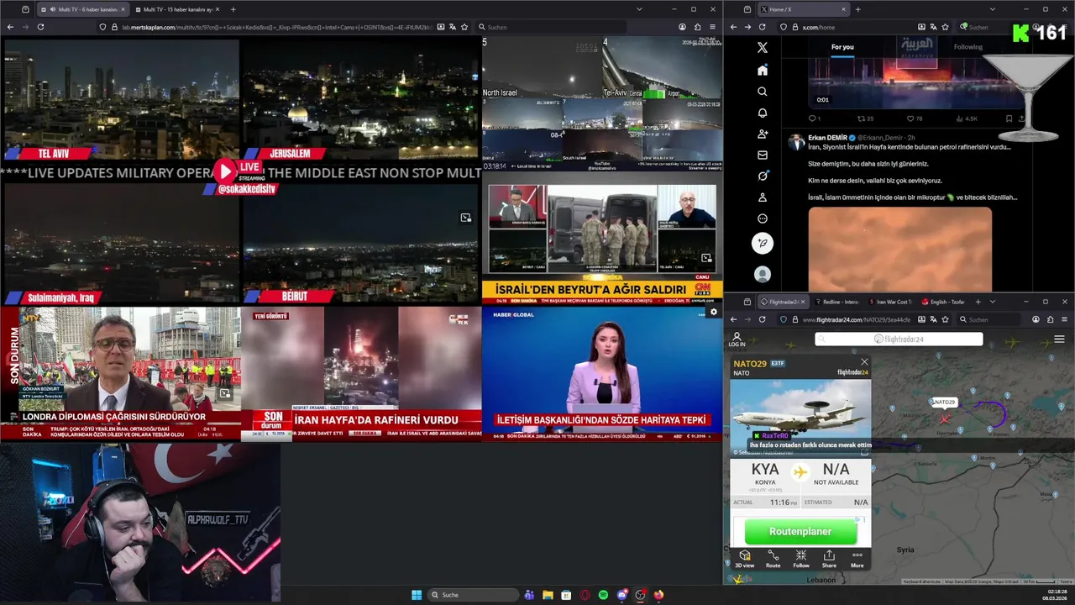Show Route in flight panel
The width and height of the screenshot is (1075, 605).
point(773,560)
